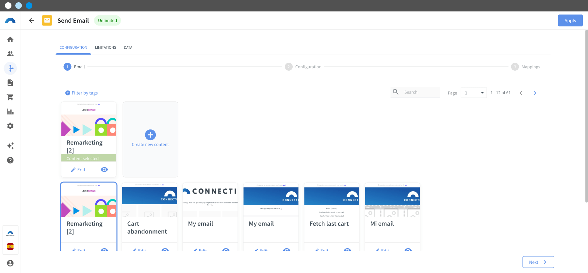The width and height of the screenshot is (588, 273).
Task: Select step 1 Email in the stepper
Action: [x=74, y=67]
